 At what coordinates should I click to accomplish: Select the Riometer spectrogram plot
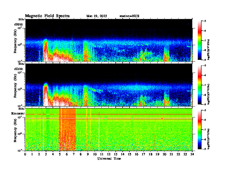(109, 130)
